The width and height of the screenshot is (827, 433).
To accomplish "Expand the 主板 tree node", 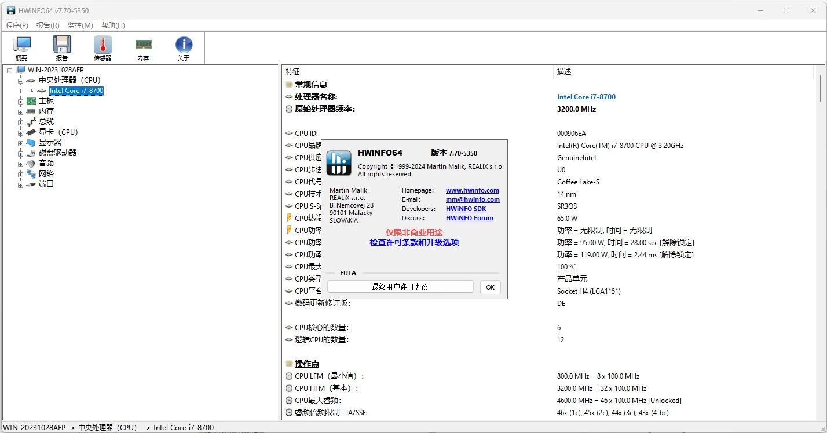I will (x=20, y=101).
